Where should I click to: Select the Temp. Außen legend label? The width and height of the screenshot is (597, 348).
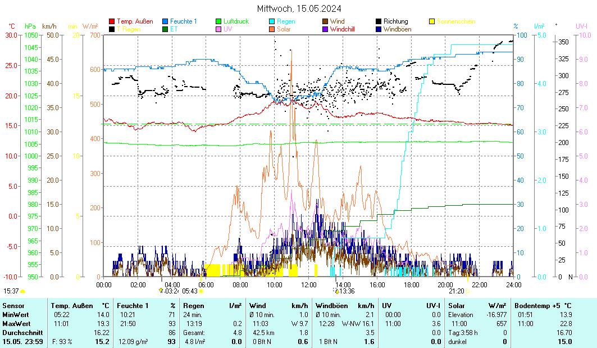tap(135, 21)
